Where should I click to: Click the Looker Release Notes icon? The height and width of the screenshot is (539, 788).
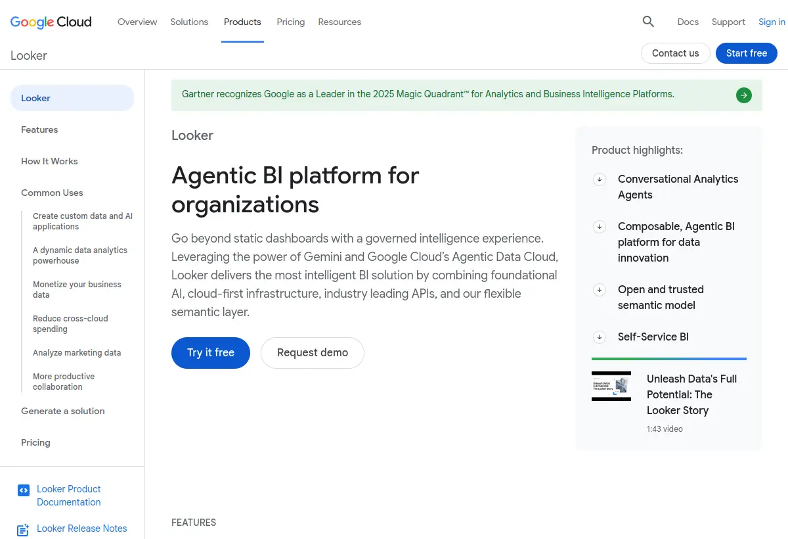[24, 529]
